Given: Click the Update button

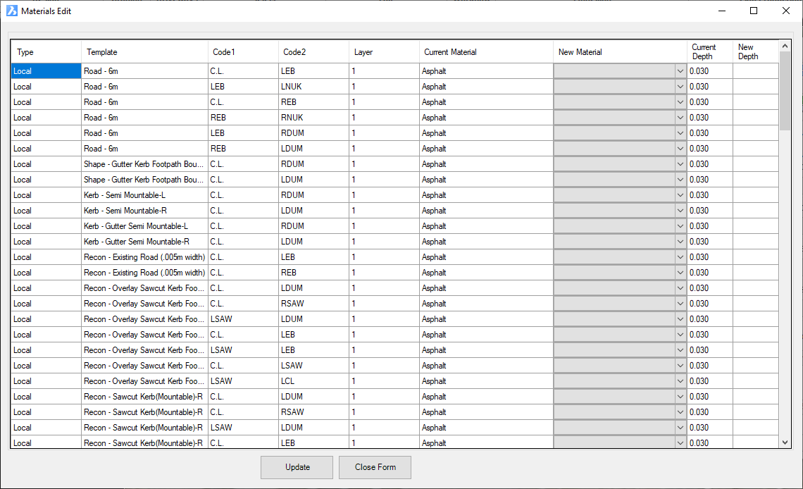Looking at the screenshot, I should click(297, 467).
